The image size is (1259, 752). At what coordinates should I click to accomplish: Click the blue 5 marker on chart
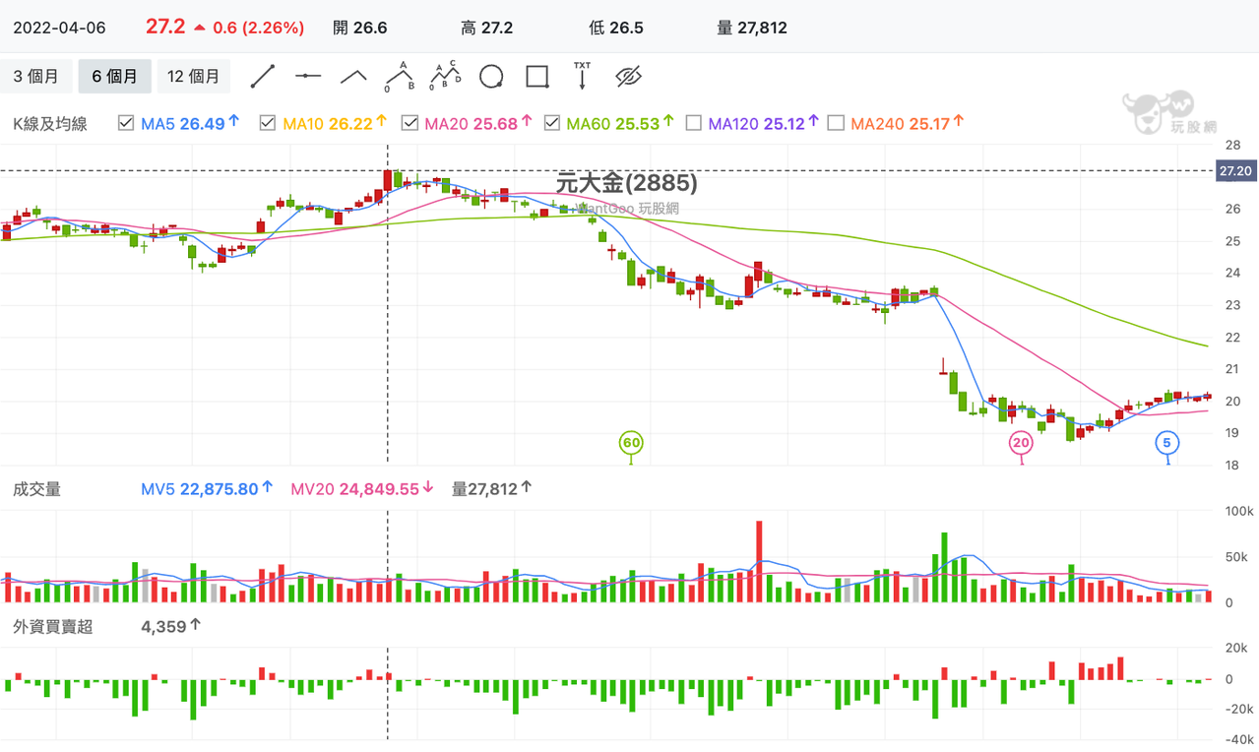click(x=1167, y=443)
